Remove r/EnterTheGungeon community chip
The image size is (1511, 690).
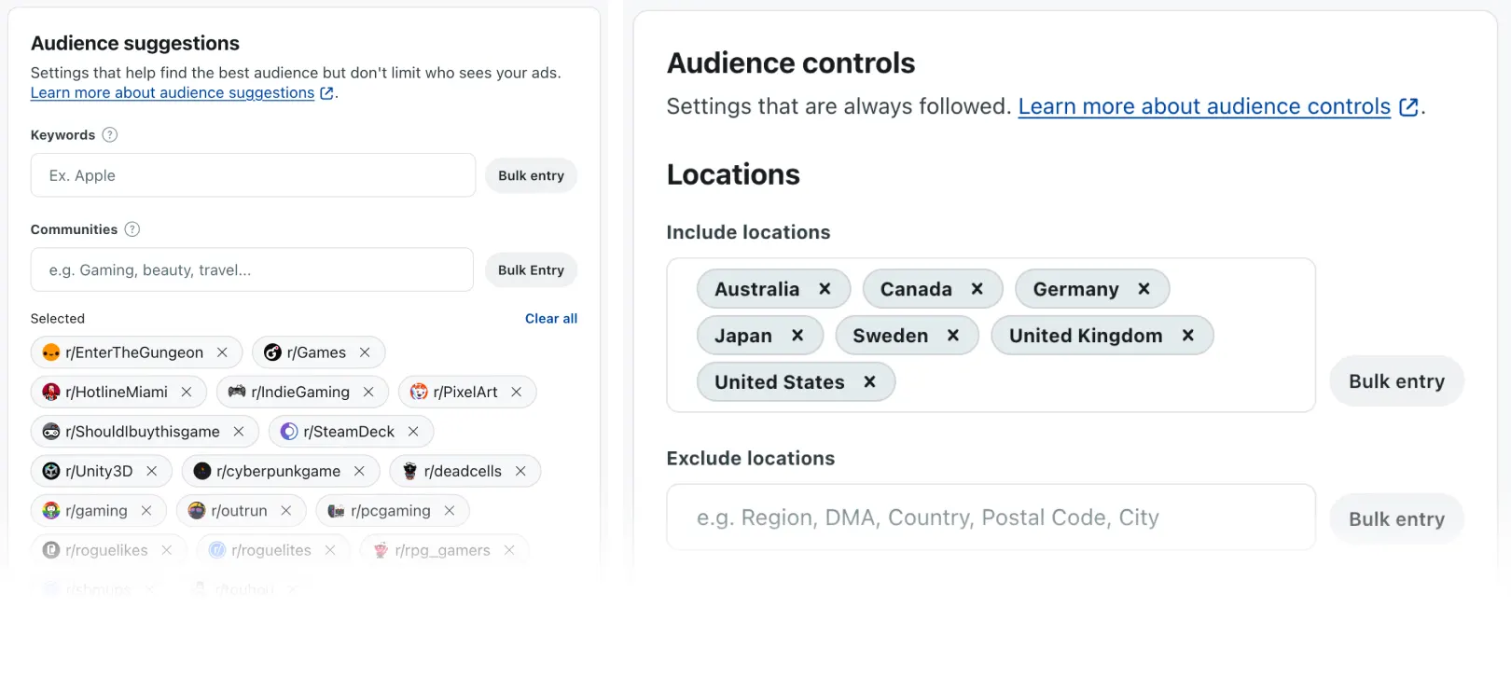222,352
